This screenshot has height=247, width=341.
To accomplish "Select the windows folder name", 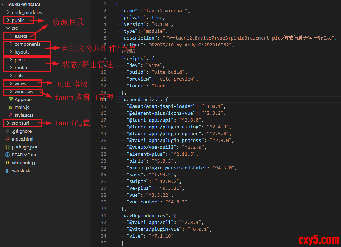I will point(24,91).
